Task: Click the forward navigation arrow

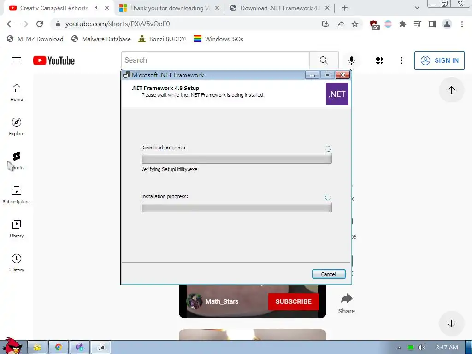Action: [x=25, y=24]
